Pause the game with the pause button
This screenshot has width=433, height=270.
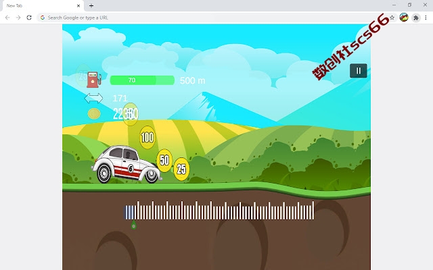(358, 71)
